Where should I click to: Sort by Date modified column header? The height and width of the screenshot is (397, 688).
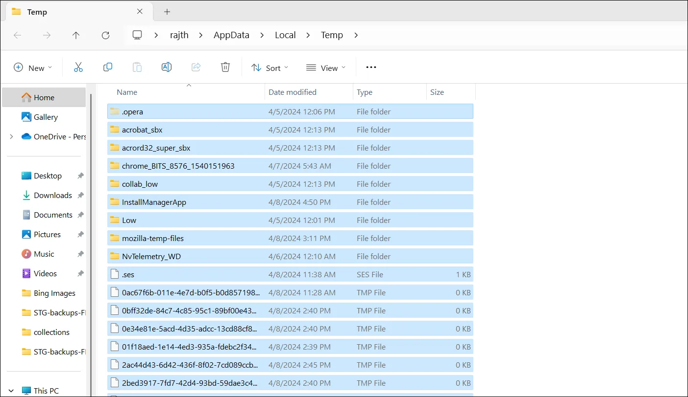(293, 92)
